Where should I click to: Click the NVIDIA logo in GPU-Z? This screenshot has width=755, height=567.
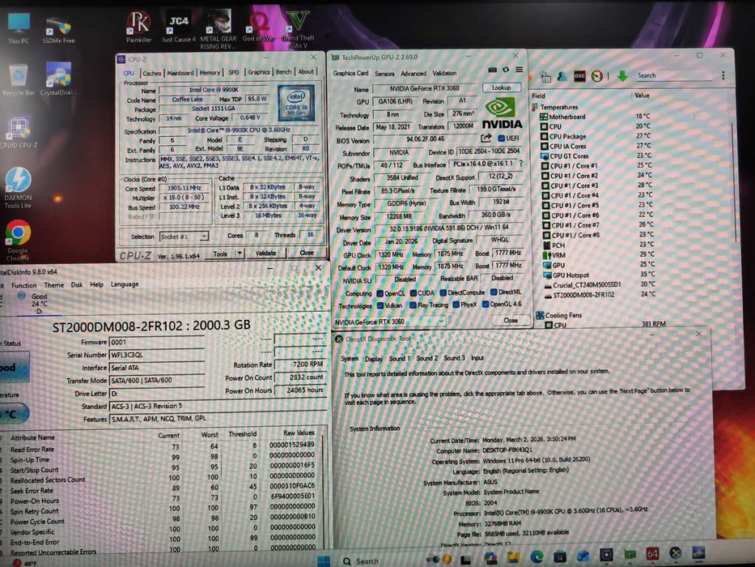click(x=501, y=113)
